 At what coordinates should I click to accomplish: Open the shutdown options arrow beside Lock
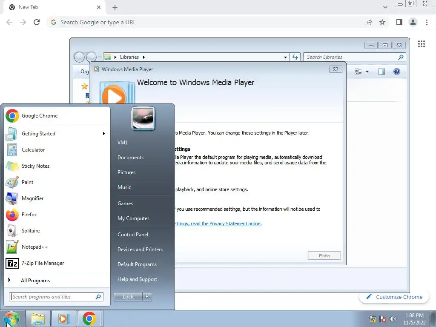[x=147, y=297]
